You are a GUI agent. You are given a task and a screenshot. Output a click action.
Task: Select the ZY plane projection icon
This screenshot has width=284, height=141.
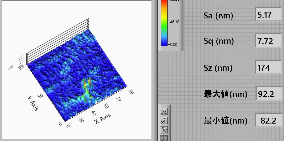pyautogui.click(x=164, y=130)
